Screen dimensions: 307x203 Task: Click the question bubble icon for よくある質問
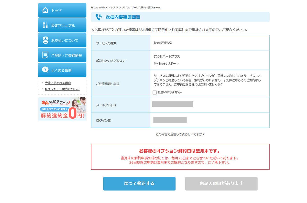click(45, 70)
